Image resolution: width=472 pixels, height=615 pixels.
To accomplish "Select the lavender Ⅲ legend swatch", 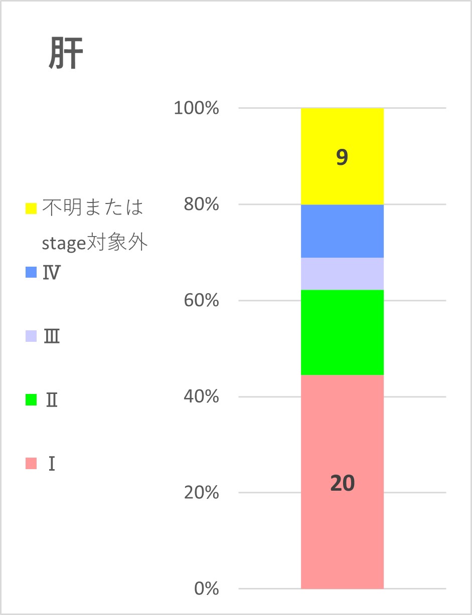I will click(31, 336).
